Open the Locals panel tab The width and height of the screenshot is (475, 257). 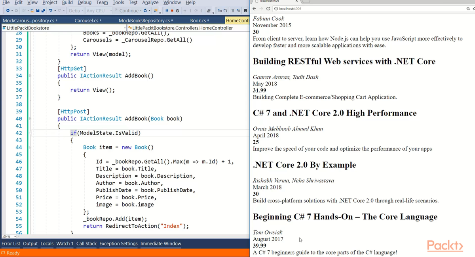pos(47,244)
